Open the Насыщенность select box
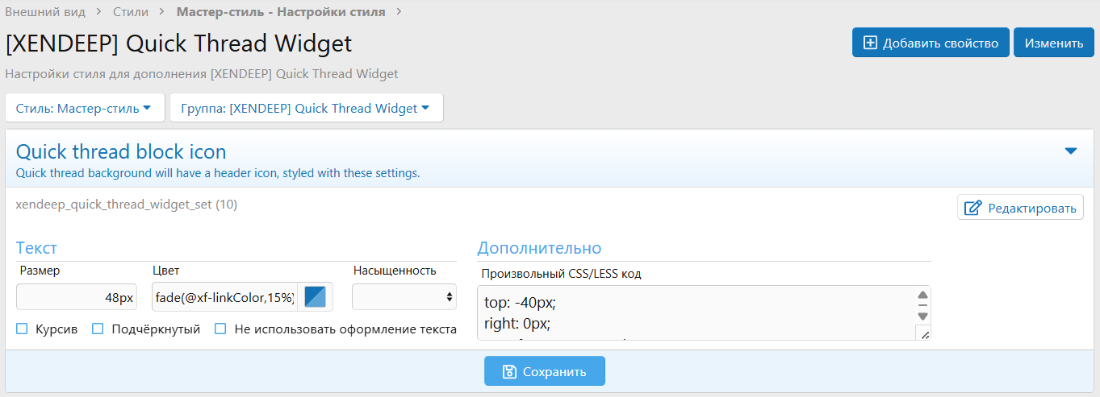 point(404,297)
